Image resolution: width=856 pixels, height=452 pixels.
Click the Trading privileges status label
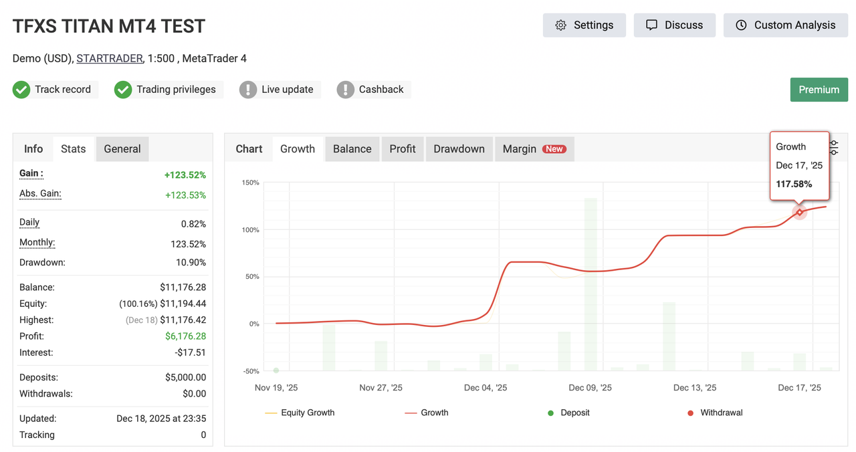tap(176, 90)
